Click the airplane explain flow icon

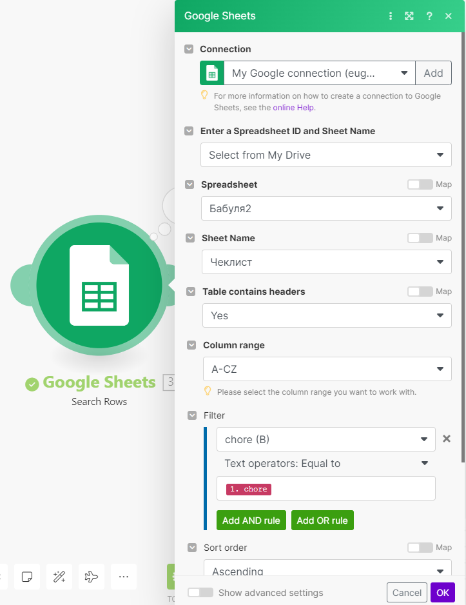tap(92, 577)
